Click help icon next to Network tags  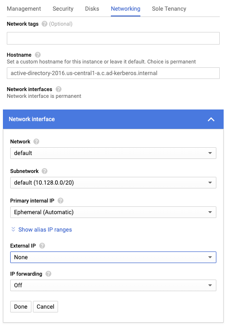[45, 24]
